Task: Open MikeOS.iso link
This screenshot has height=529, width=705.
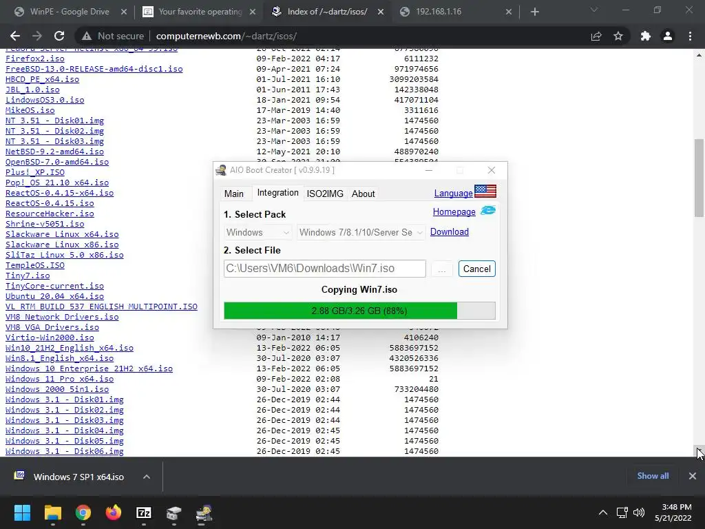Action: 30,110
